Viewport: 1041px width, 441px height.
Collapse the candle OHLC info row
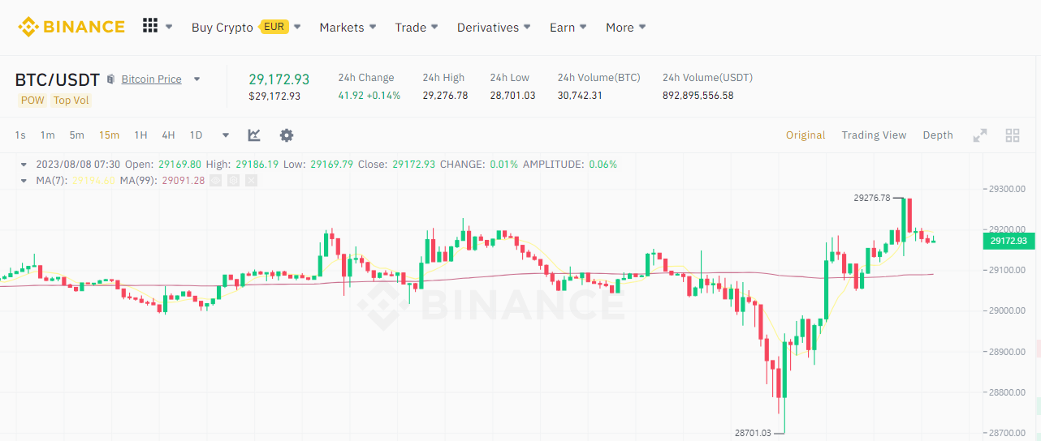point(24,165)
